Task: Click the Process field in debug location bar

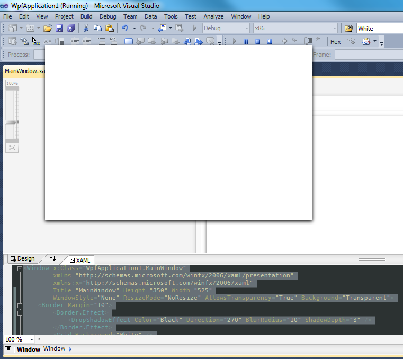Action: click(x=40, y=55)
